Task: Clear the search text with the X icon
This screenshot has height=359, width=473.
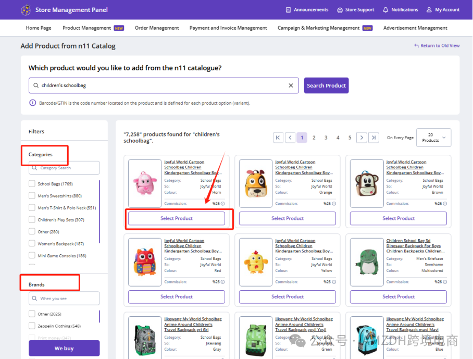Action: pyautogui.click(x=291, y=85)
